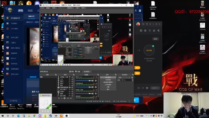Adjust third mixer channel volume slider
Viewport: 209px width, 118px height.
83,94
